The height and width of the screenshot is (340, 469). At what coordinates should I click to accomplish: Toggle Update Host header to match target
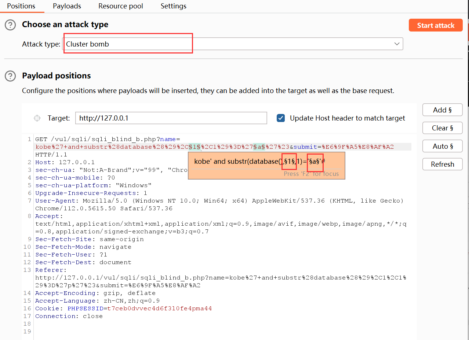281,118
